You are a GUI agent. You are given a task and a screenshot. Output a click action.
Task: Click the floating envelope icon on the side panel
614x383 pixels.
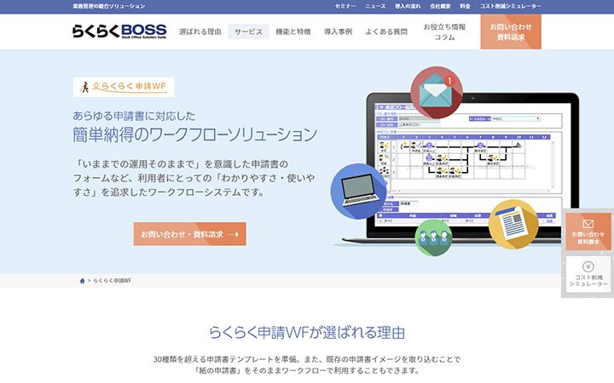(588, 224)
